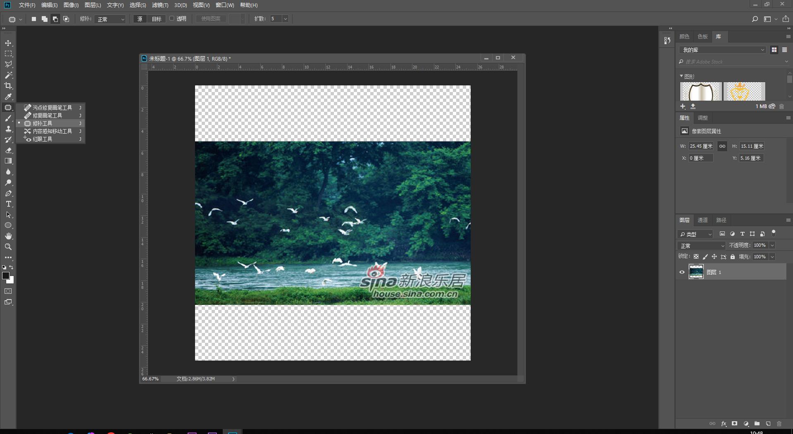Click the 源 button

click(x=140, y=19)
